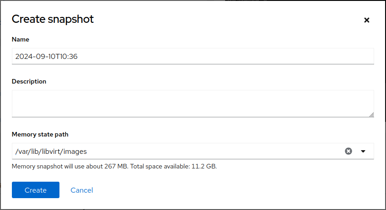Viewport: 386px width, 210px height.
Task: Click the "Total space available: 11.2 GB" text
Action: [173, 167]
